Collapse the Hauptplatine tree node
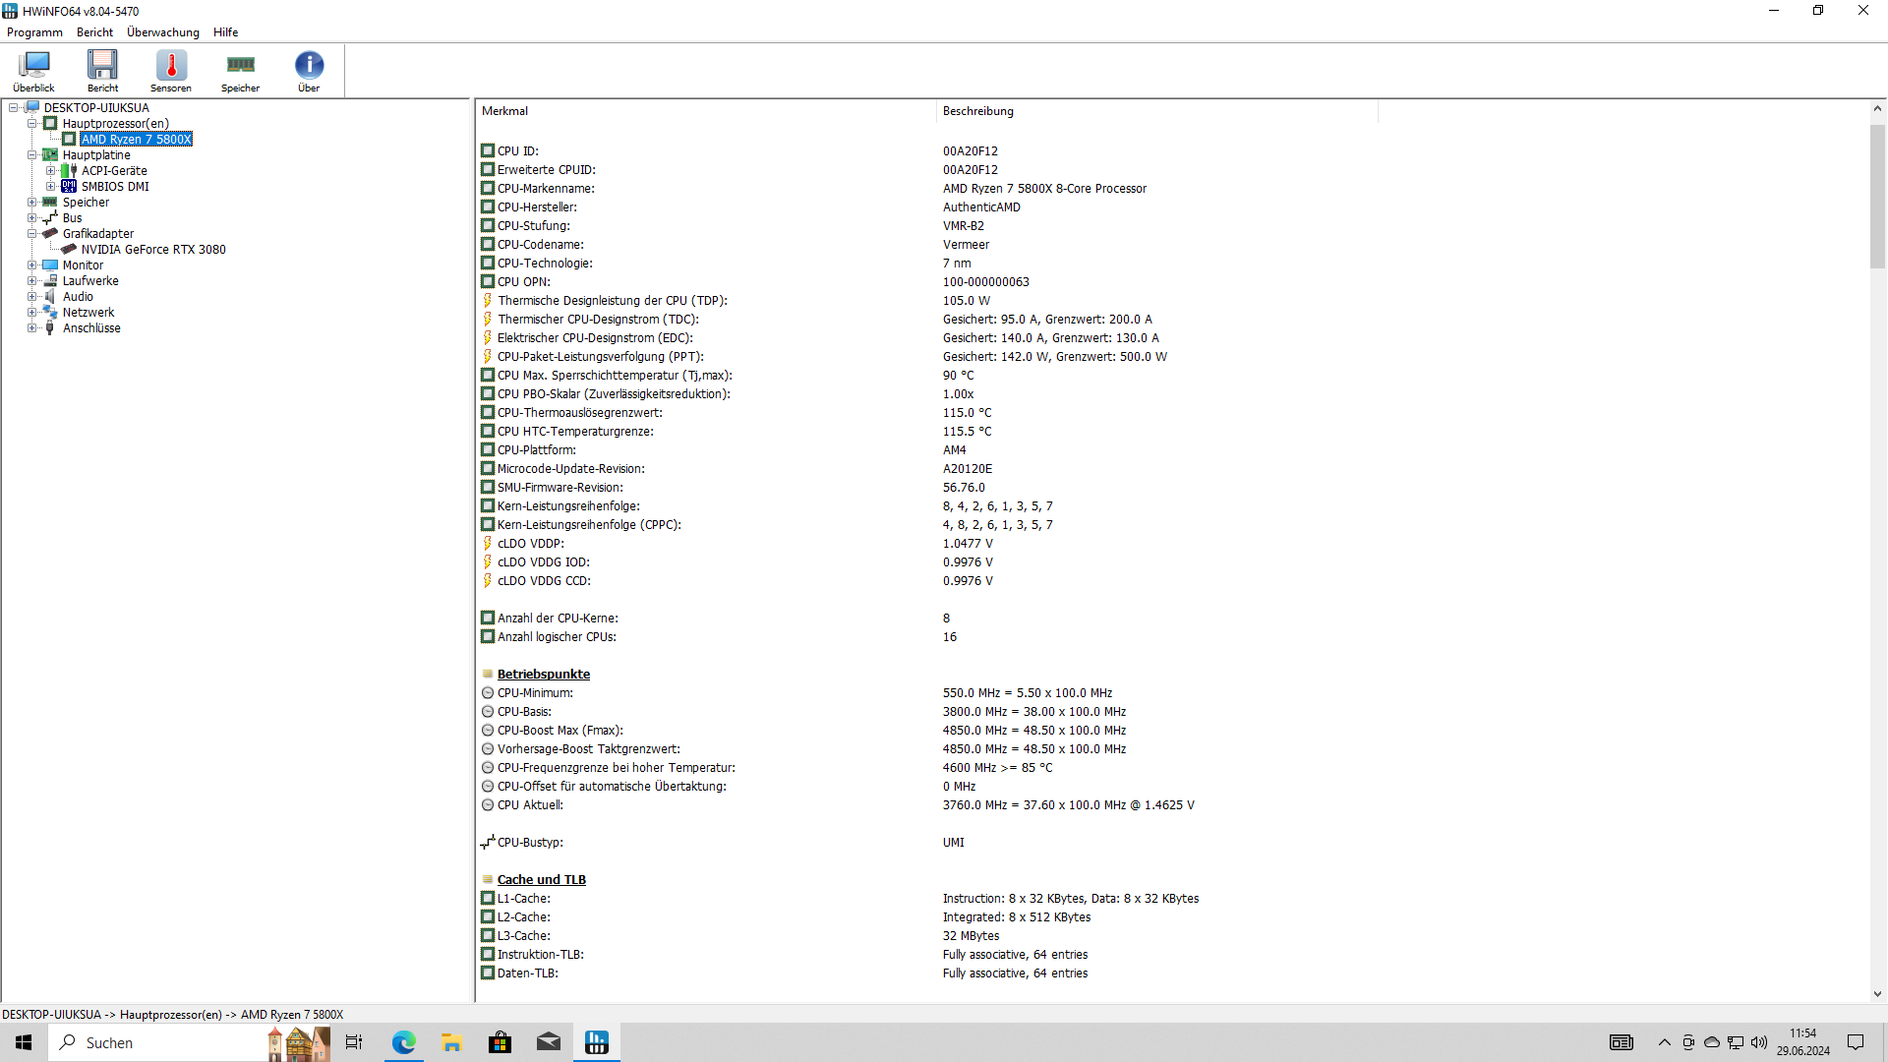1888x1062 pixels. click(32, 155)
